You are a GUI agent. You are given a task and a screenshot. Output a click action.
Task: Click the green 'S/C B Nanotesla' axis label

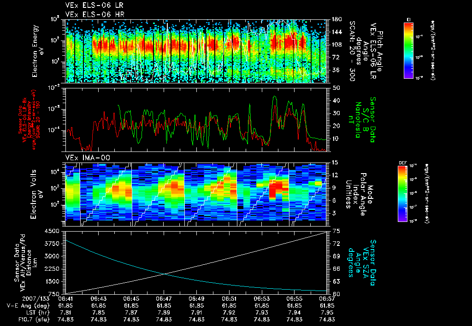point(361,120)
